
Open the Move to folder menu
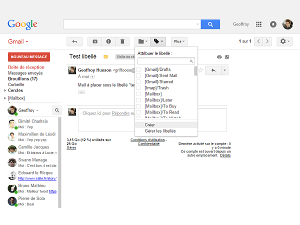(142, 41)
